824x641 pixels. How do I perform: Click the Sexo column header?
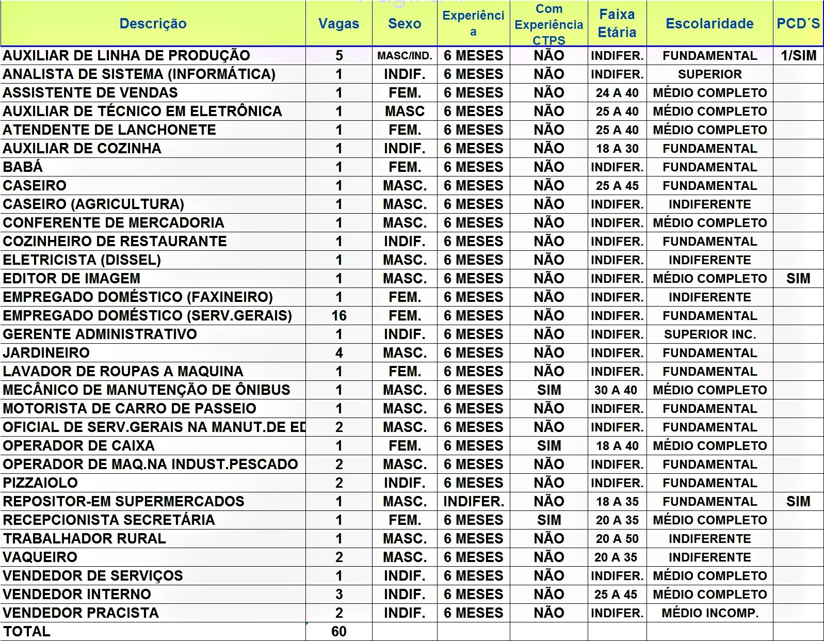pos(405,24)
